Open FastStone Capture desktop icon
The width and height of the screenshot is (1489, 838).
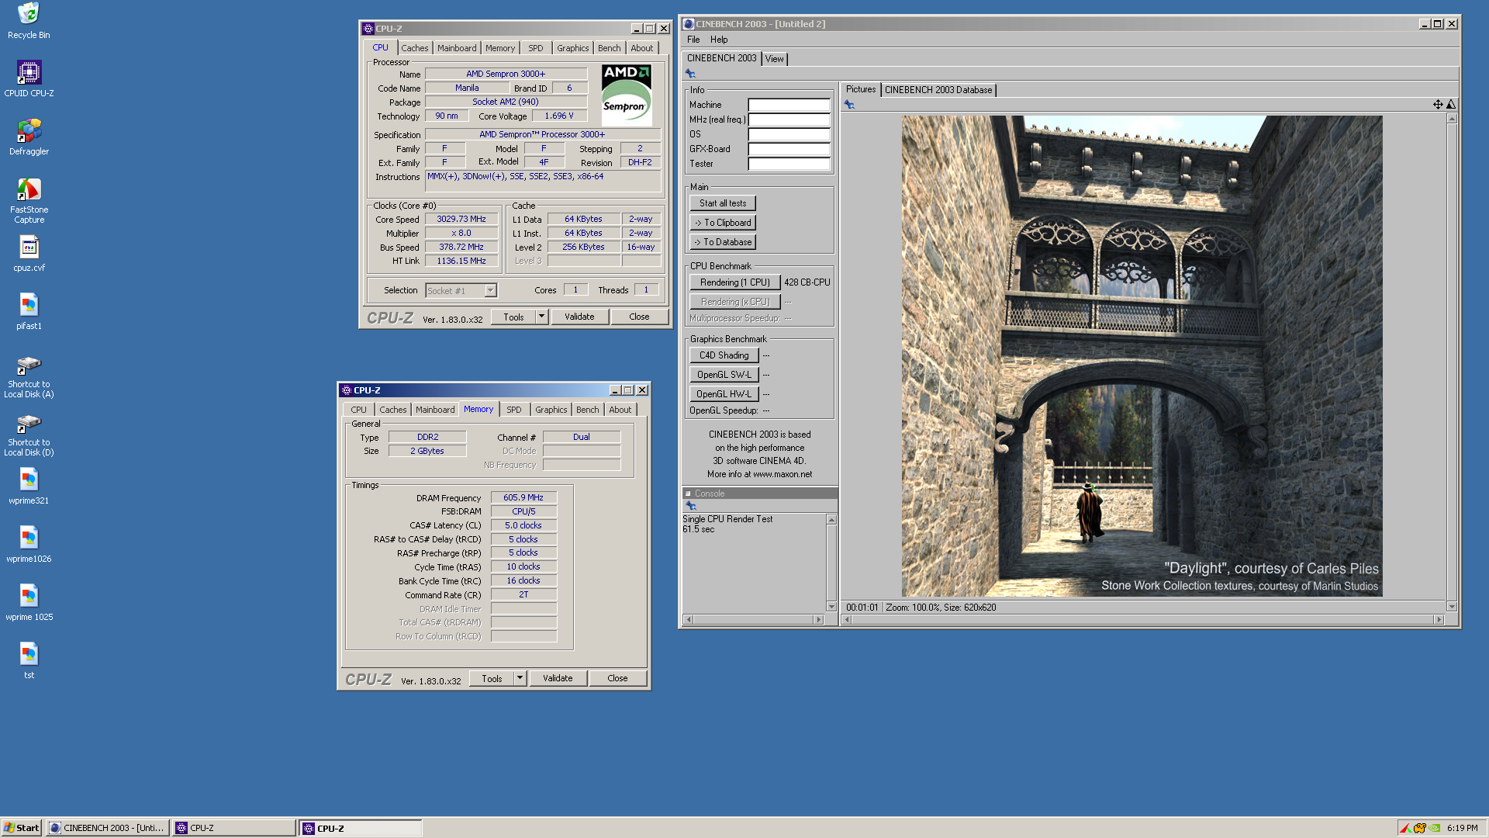(x=29, y=199)
